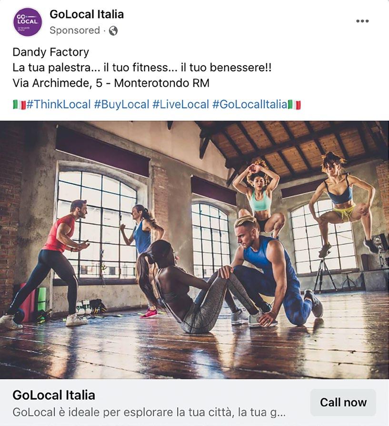Open the #LiveLocal hashtag
The width and height of the screenshot is (389, 426).
(x=180, y=104)
